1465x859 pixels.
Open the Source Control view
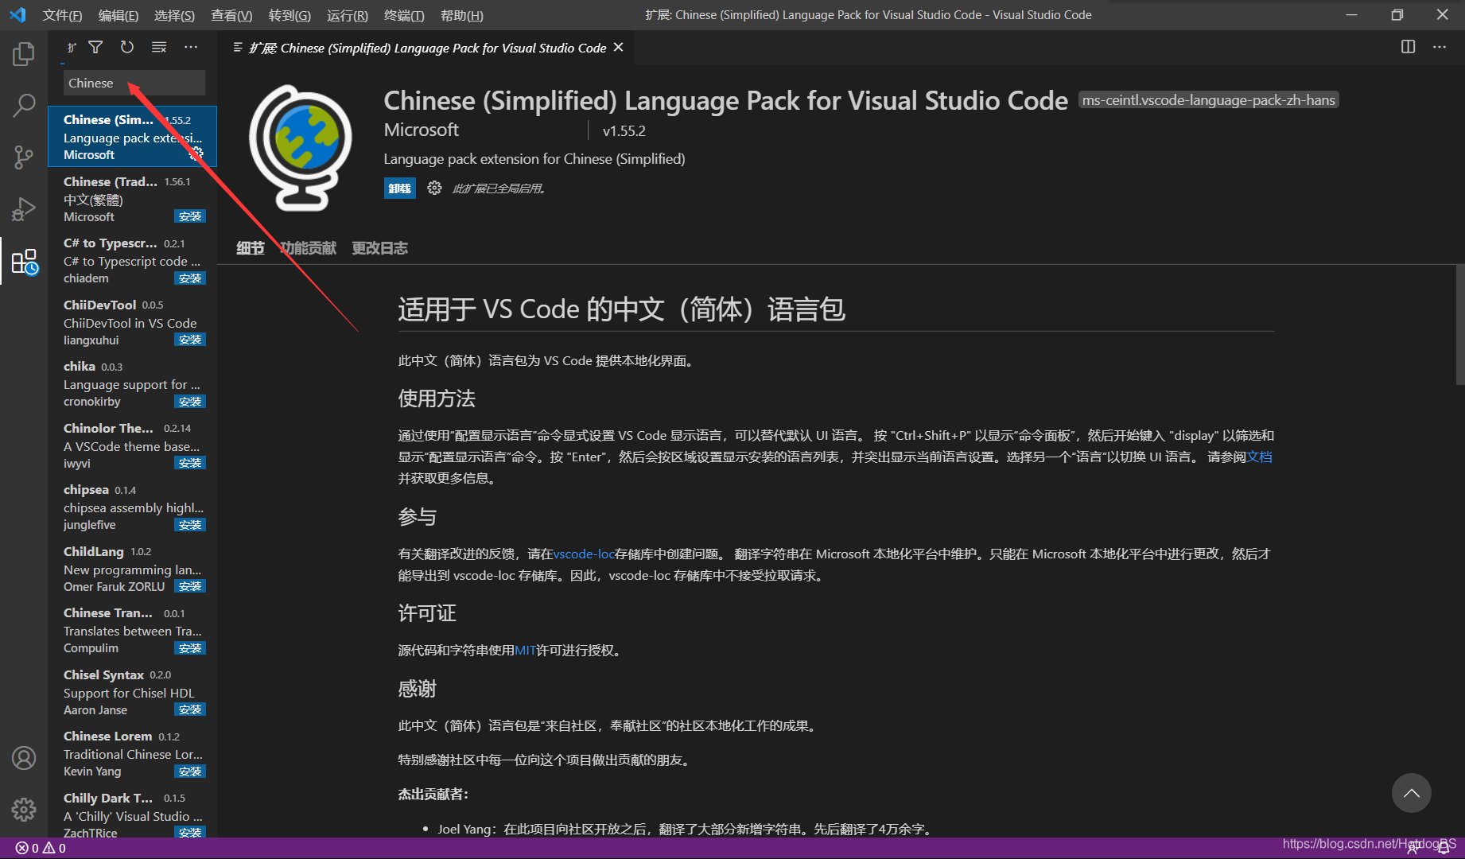(x=24, y=157)
